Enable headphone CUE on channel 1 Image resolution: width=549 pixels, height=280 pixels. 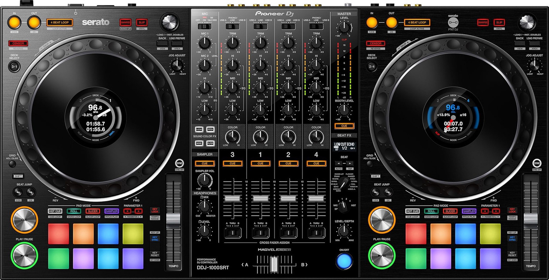point(260,163)
